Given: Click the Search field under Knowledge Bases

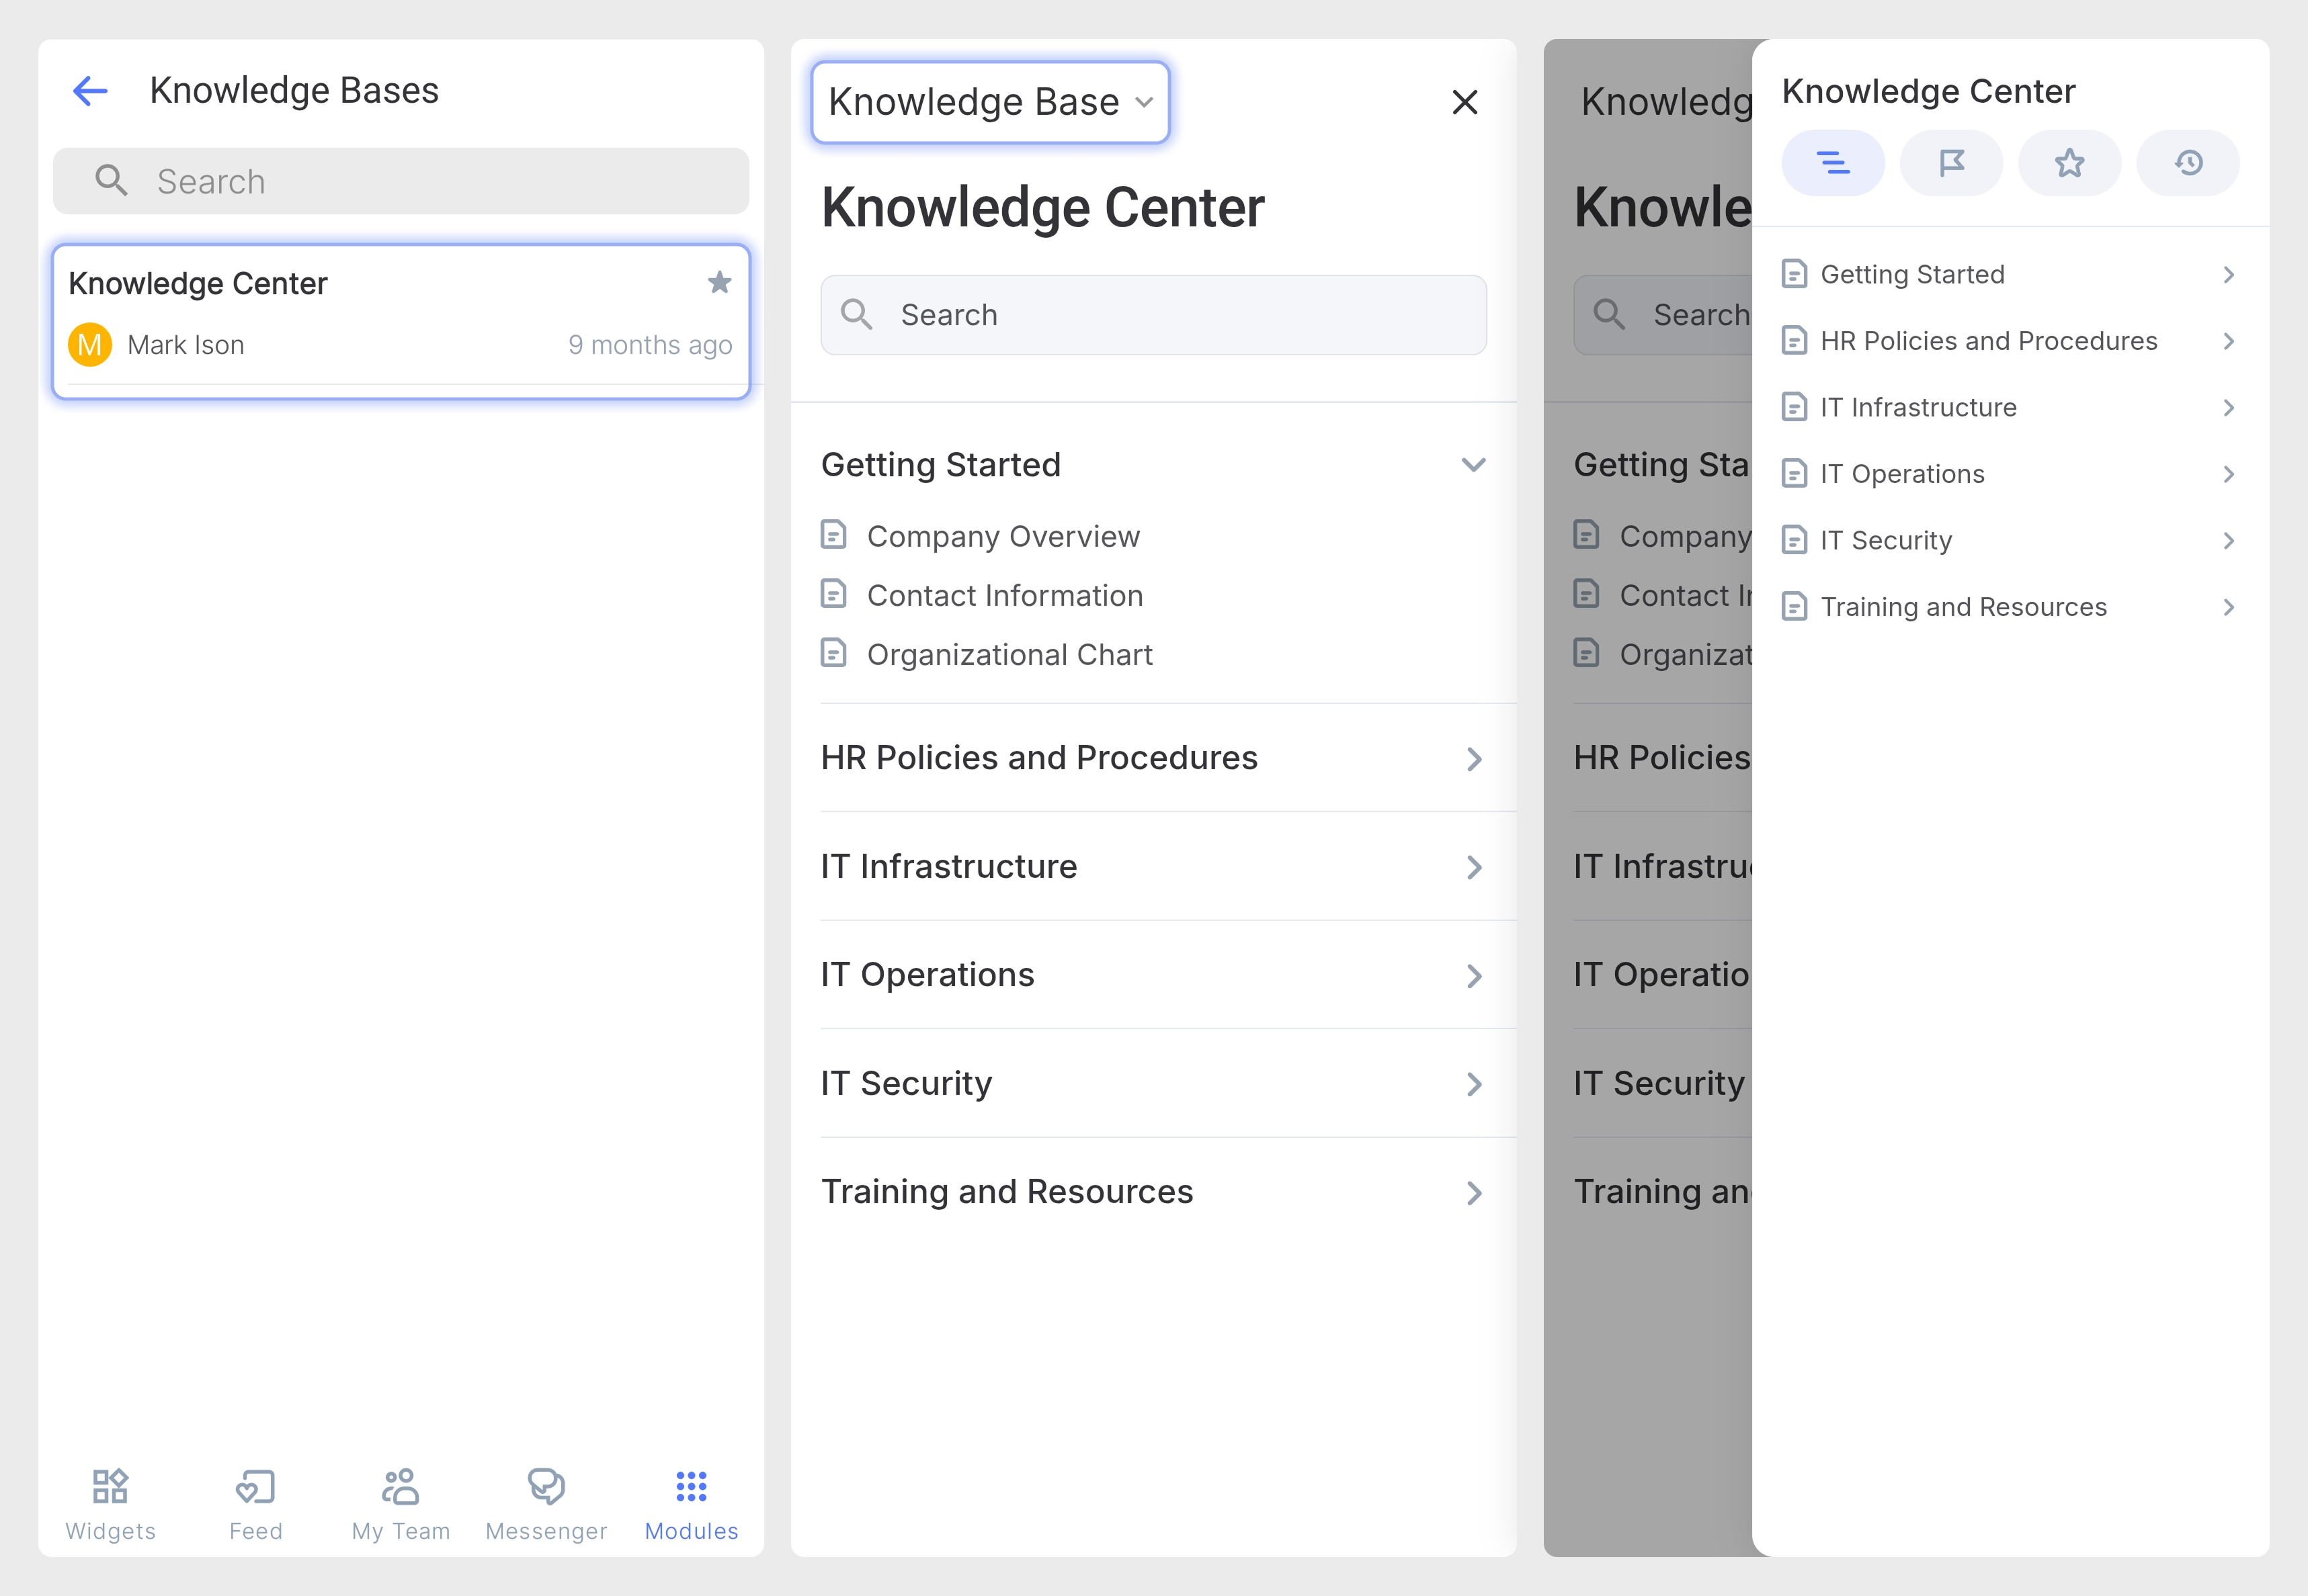Looking at the screenshot, I should click(x=400, y=181).
